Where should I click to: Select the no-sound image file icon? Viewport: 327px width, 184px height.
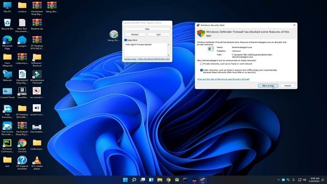tap(37, 93)
